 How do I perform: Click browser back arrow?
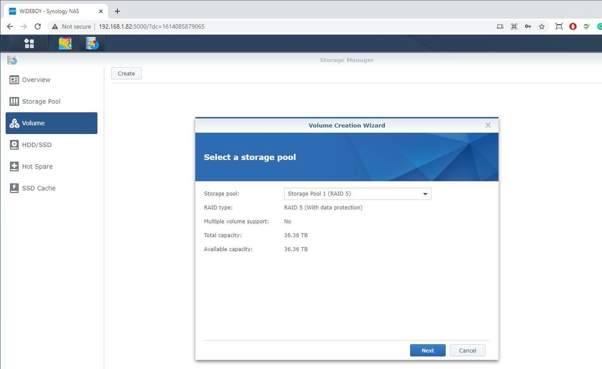point(10,26)
